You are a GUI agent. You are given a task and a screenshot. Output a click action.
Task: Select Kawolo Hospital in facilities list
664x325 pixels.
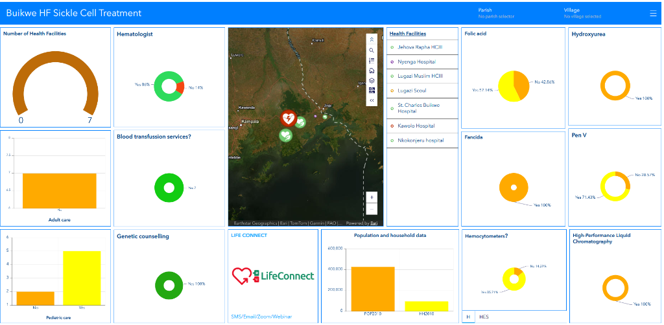[x=423, y=126]
